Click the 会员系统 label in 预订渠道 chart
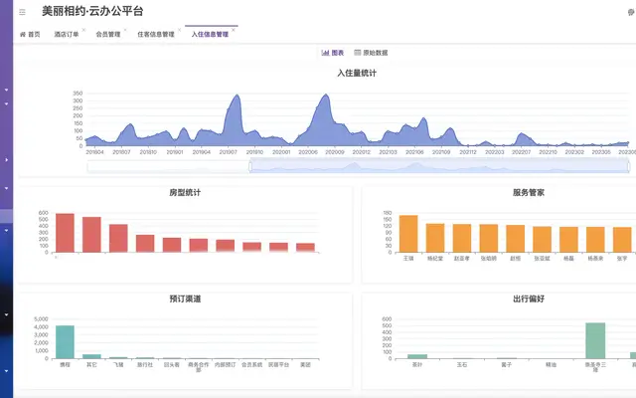The width and height of the screenshot is (636, 398). click(x=251, y=365)
